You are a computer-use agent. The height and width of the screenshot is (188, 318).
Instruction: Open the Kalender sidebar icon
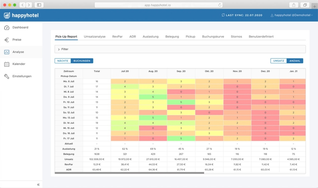tap(6, 64)
